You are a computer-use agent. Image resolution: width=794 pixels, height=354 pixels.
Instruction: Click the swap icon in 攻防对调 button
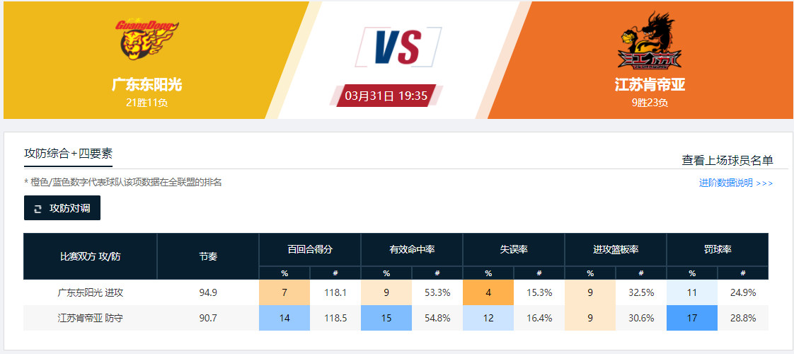[x=38, y=208]
